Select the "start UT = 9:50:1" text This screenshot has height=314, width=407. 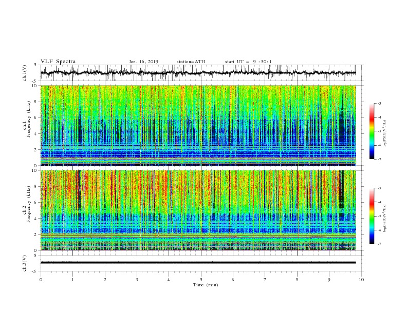click(248, 62)
